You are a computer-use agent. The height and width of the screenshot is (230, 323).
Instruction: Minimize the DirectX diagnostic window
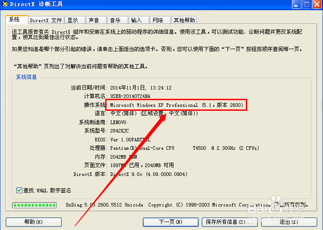point(296,4)
